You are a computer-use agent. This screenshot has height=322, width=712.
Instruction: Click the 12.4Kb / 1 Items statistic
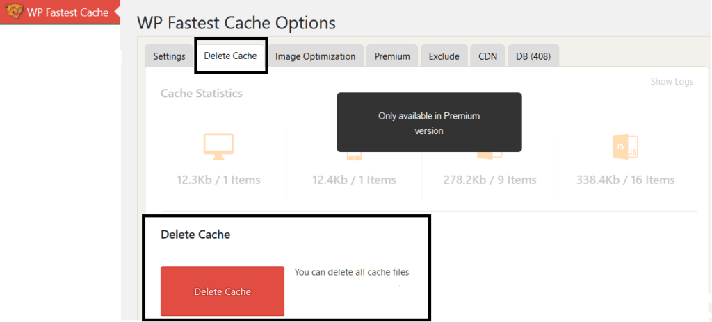pos(354,180)
